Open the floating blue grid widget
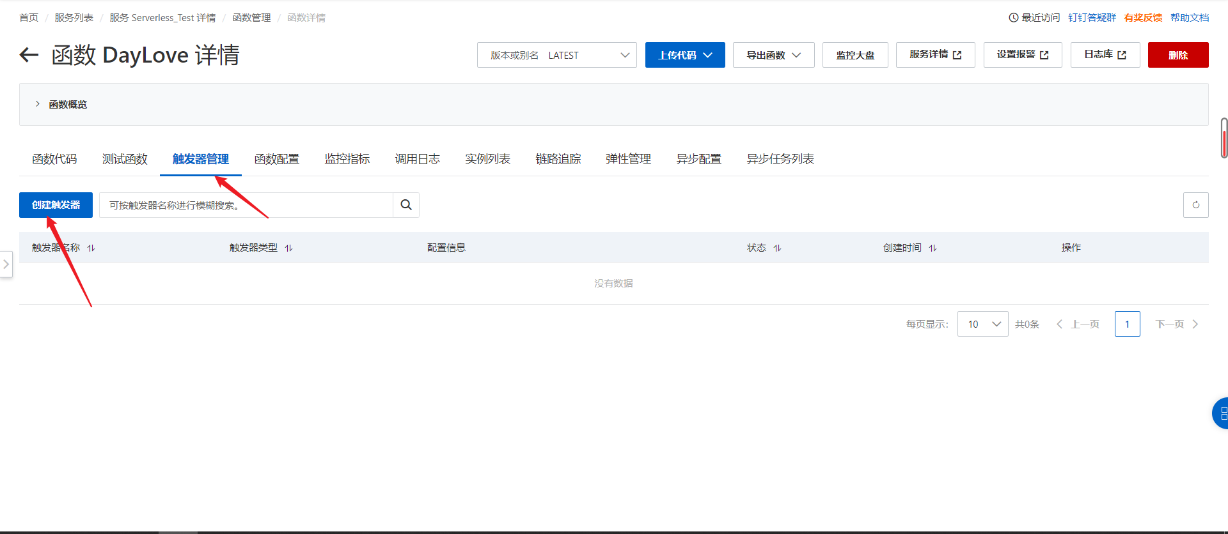Screen dimensions: 1228x534 1220,413
